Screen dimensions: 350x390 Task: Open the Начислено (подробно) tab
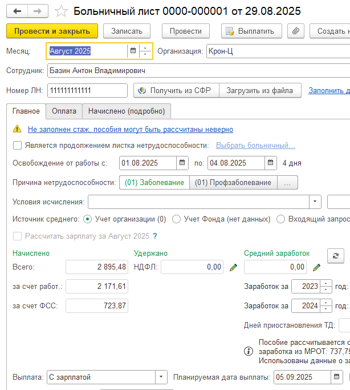(x=127, y=111)
